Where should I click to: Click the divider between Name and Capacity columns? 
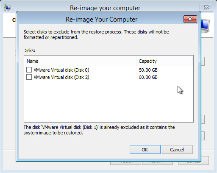pyautogui.click(x=136, y=61)
